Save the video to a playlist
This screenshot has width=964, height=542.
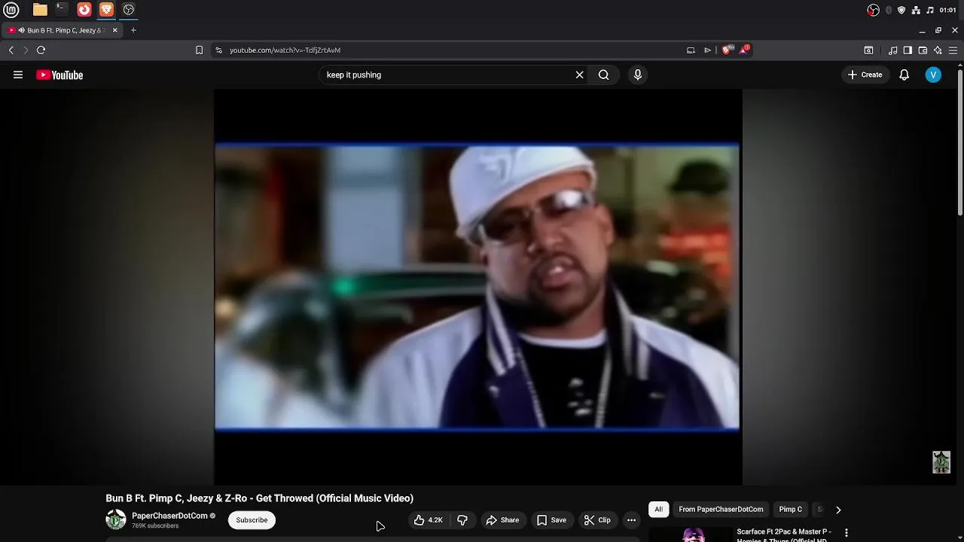pos(551,520)
